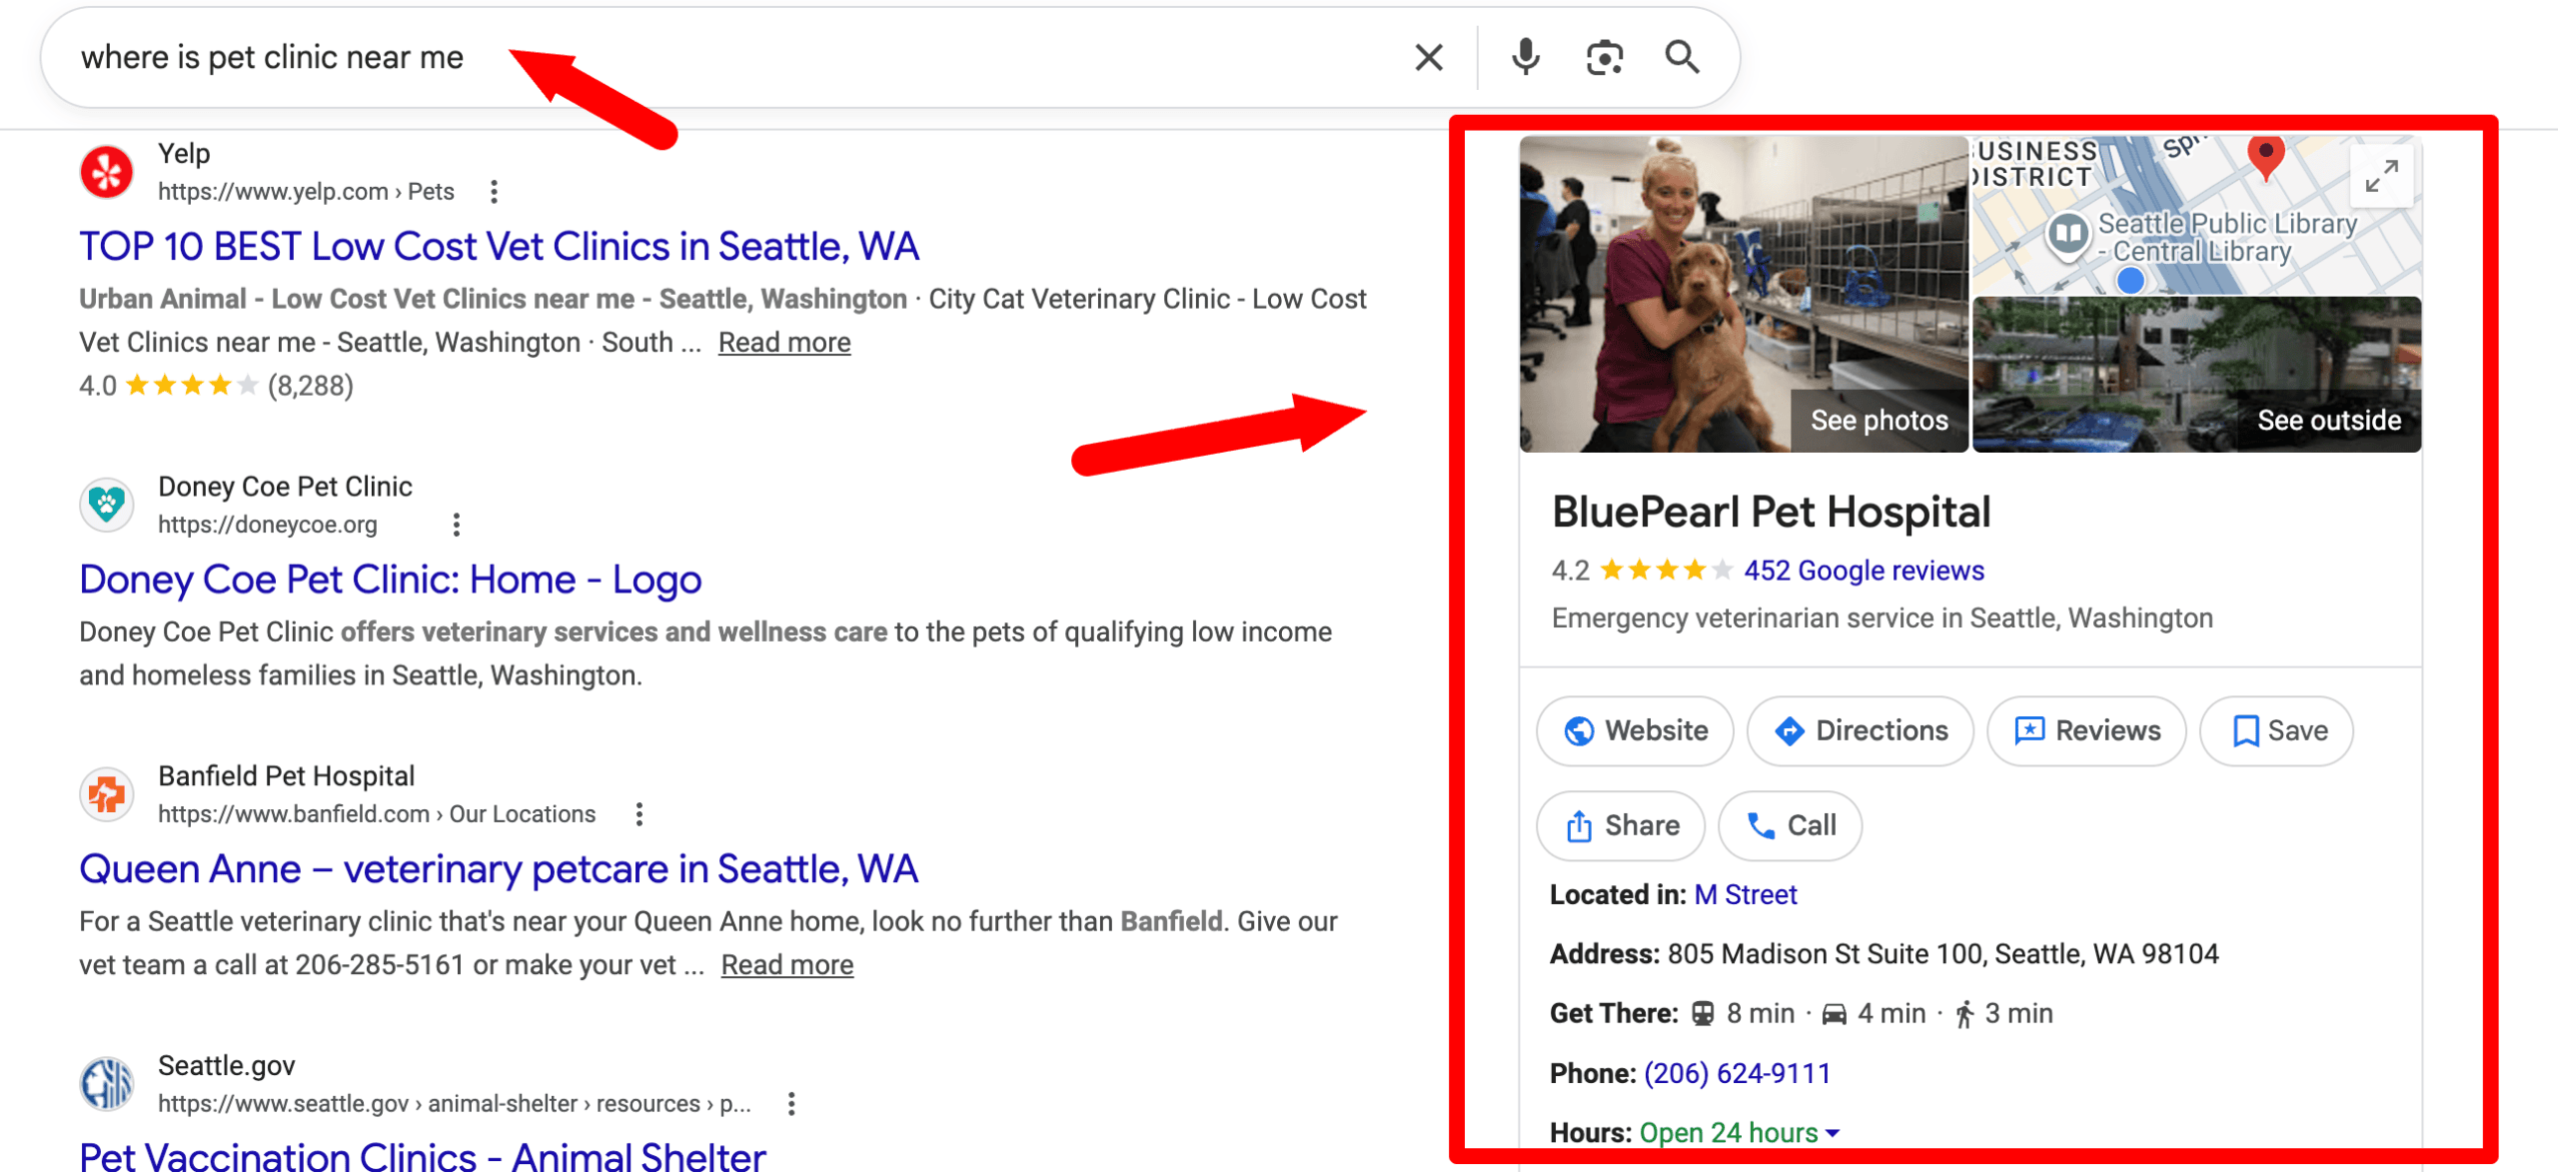Screen dimensions: 2558x1172
Task: Open Doney Coe result options menu
Action: (457, 525)
